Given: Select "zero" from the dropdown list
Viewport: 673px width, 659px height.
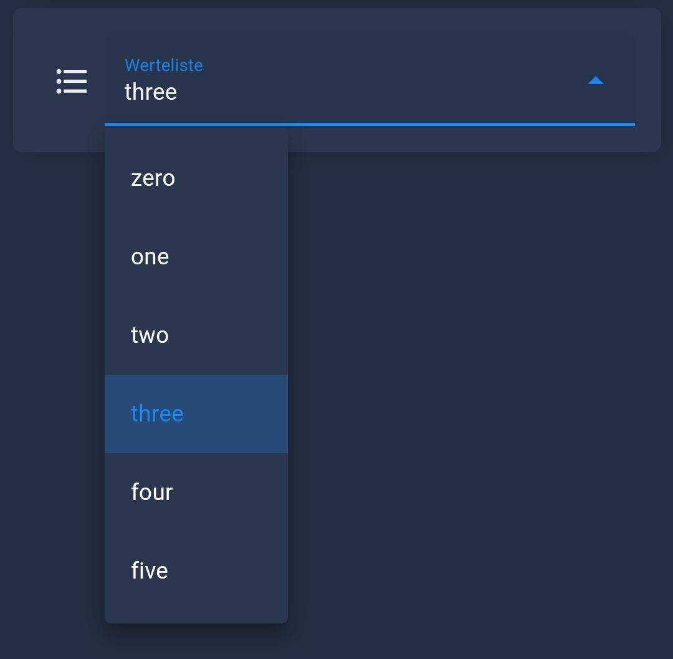Looking at the screenshot, I should 153,178.
